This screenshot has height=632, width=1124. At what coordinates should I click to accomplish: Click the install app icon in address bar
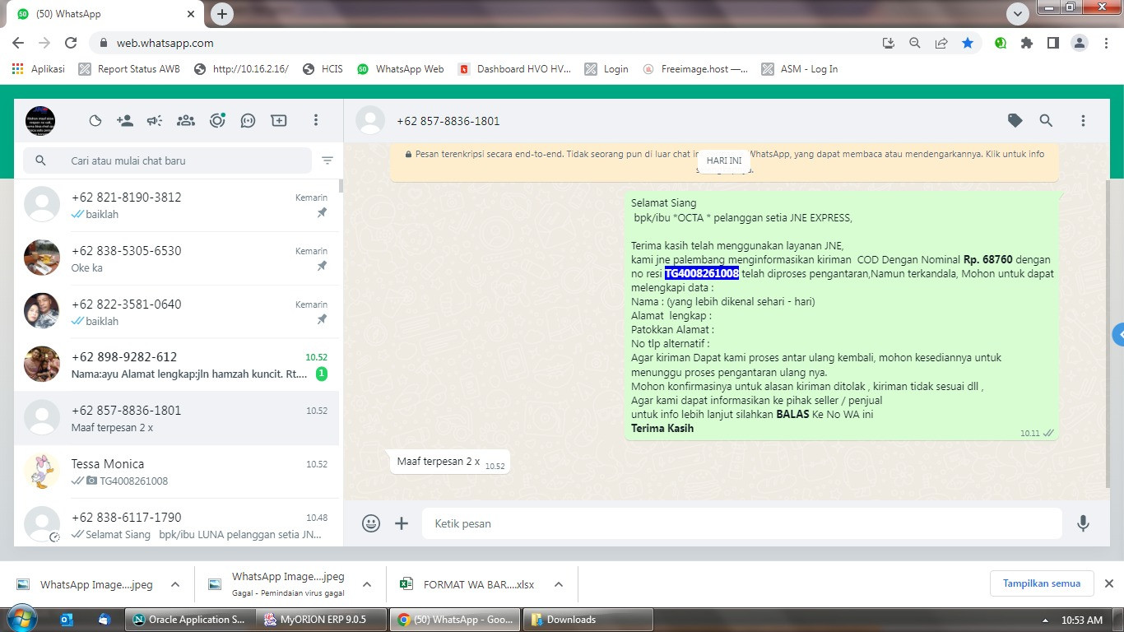888,43
